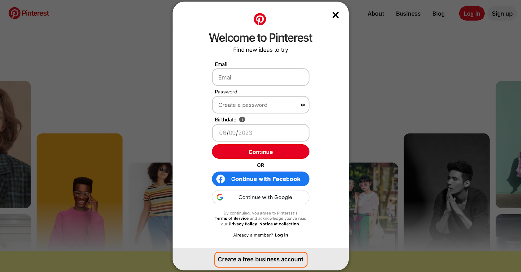
Task: Close the signup dialog with the X
Action: [336, 15]
